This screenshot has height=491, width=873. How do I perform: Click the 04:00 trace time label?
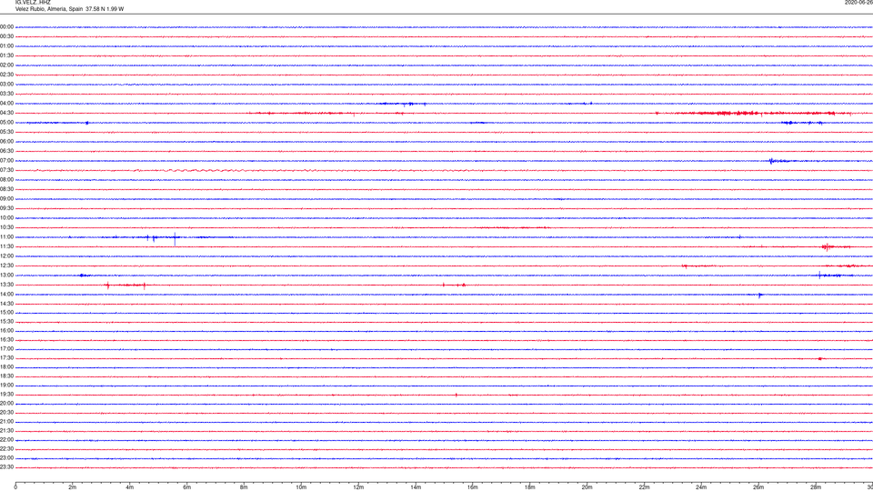pos(6,104)
